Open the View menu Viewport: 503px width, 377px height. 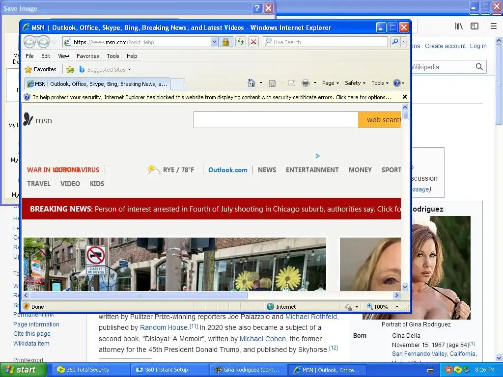(x=63, y=56)
